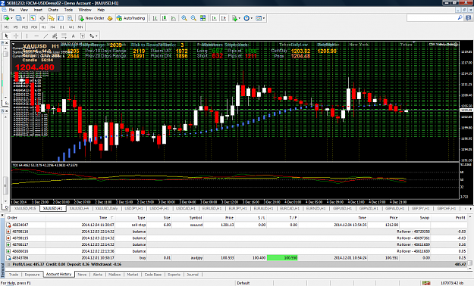This screenshot has height=286, width=474.
Task: Select the Text (A) tool
Action: click(x=73, y=36)
